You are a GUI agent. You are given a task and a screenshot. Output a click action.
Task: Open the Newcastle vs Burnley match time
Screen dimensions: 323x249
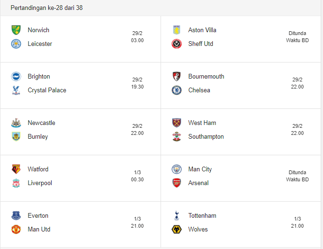coord(137,130)
